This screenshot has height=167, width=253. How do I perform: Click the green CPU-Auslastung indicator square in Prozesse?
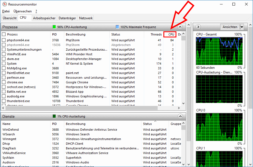(x=54, y=27)
